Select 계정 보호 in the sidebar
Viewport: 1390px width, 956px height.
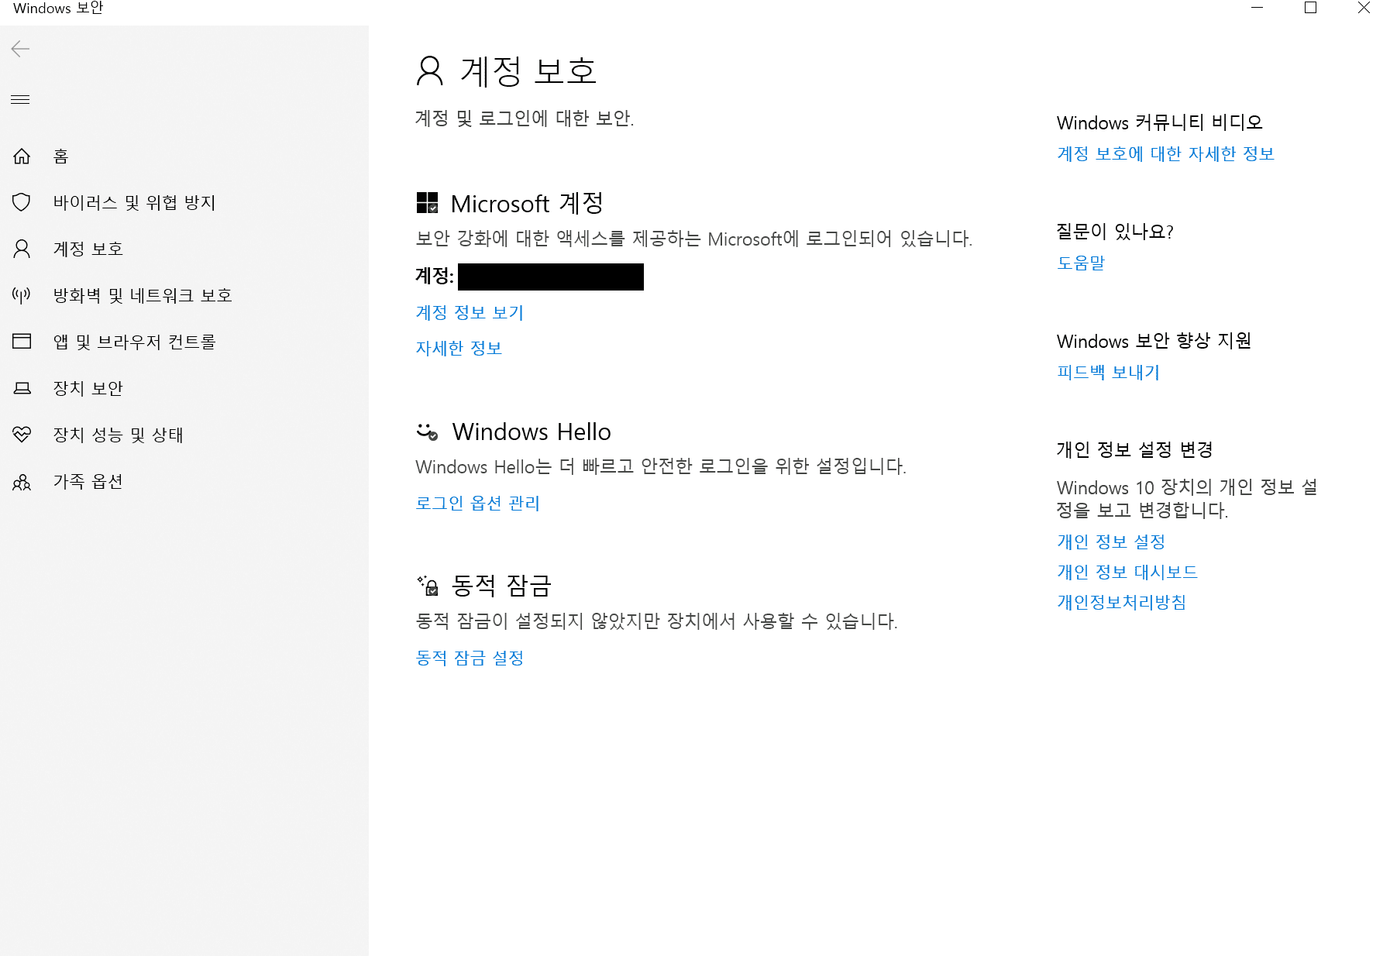88,249
